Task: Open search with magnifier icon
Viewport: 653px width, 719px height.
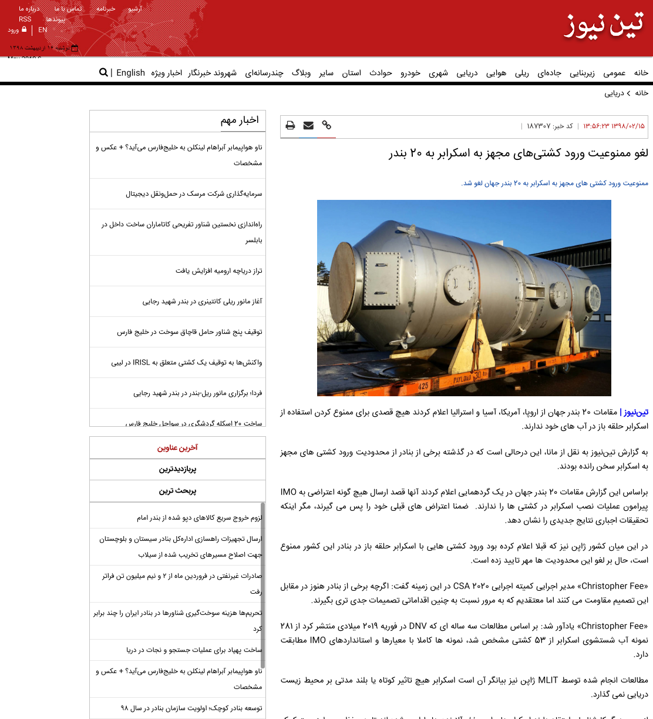Action: pos(103,72)
